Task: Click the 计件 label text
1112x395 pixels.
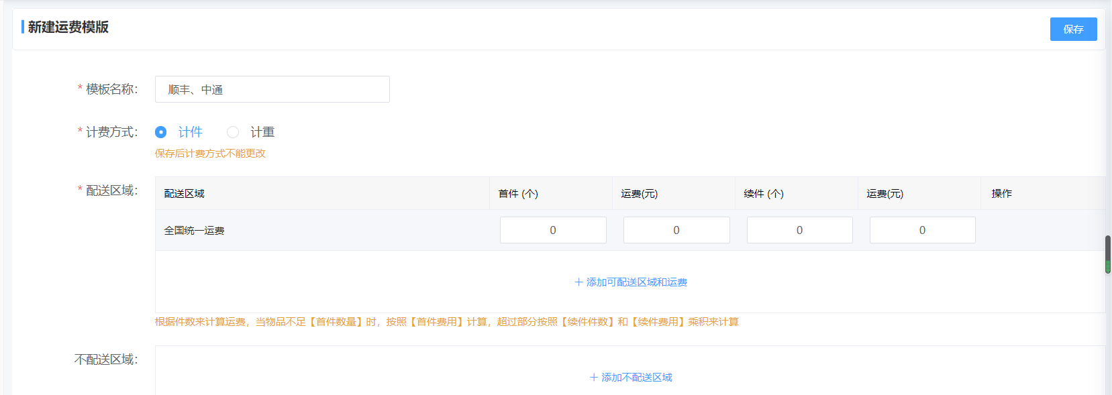Action: point(191,132)
